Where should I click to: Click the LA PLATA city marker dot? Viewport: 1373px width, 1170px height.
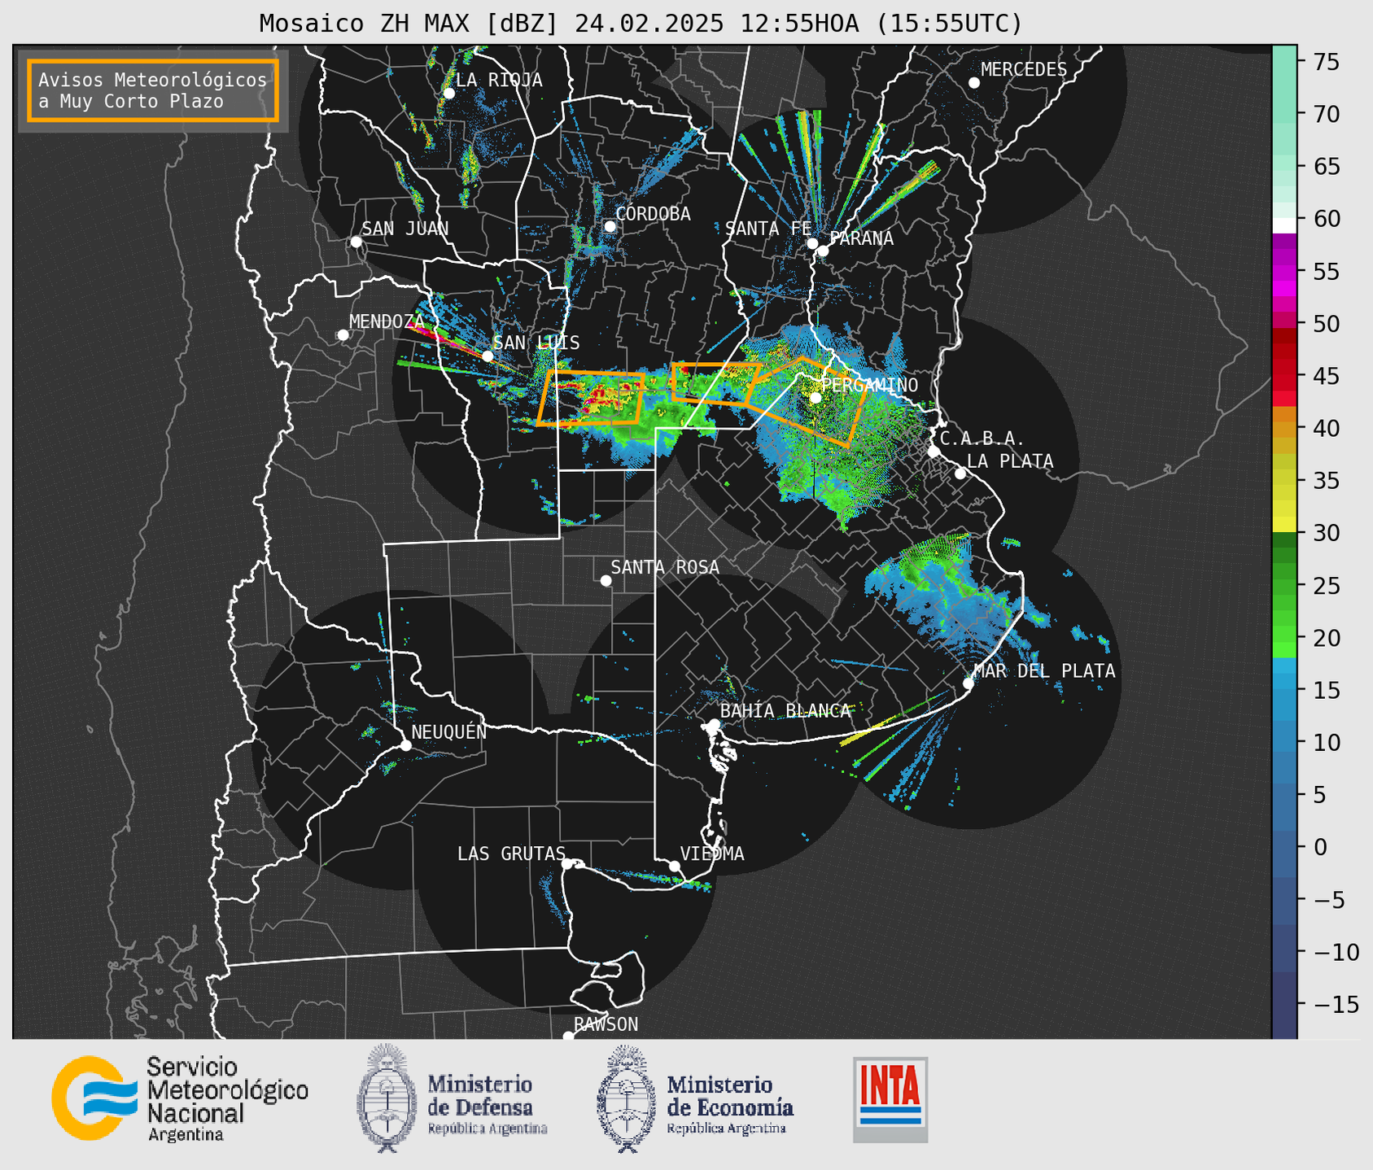click(x=960, y=474)
